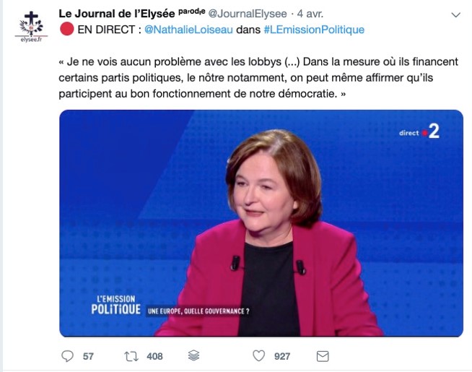The width and height of the screenshot is (472, 372).
Task: Like the tweet with heart icon
Action: 258,355
